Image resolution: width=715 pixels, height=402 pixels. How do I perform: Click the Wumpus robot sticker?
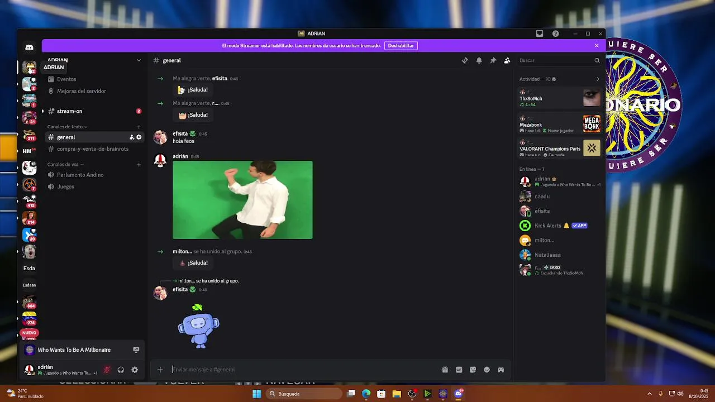coord(198,327)
